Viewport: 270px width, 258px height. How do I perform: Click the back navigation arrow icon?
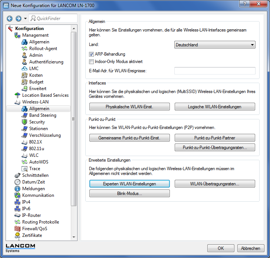pyautogui.click(x=10, y=18)
